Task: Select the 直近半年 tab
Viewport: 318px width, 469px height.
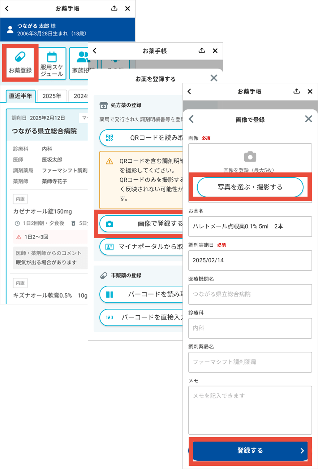Action: click(21, 96)
